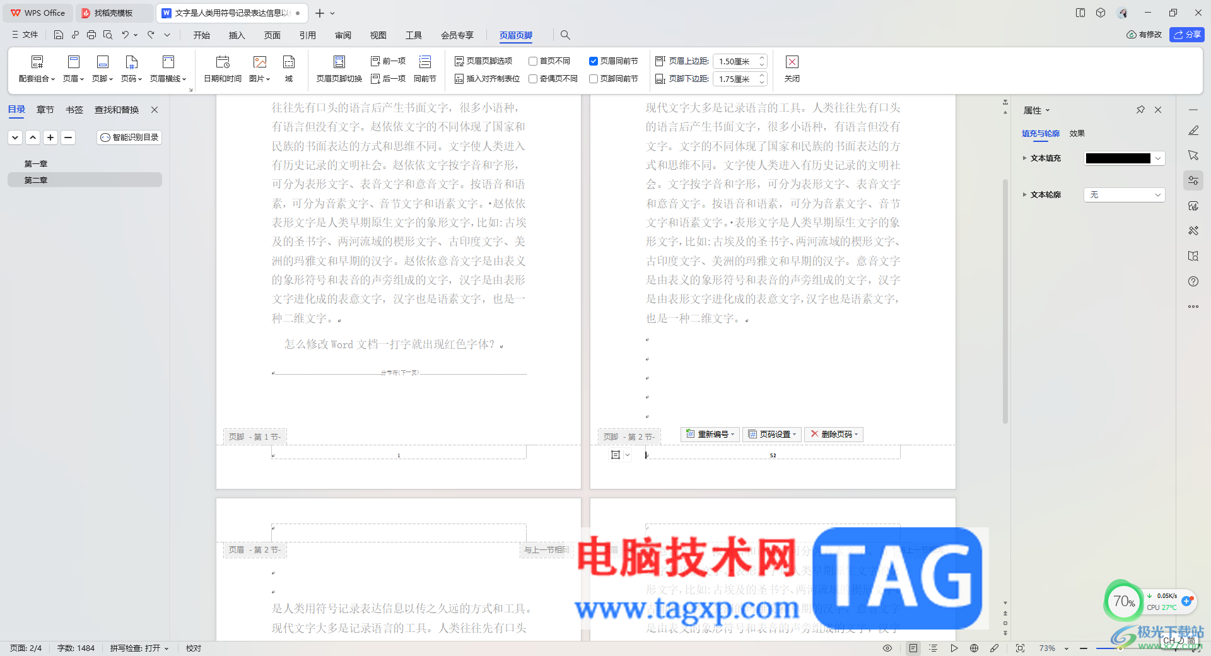This screenshot has width=1211, height=656.
Task: Open Matching Combination (配套组合) dropdown
Action: point(37,69)
